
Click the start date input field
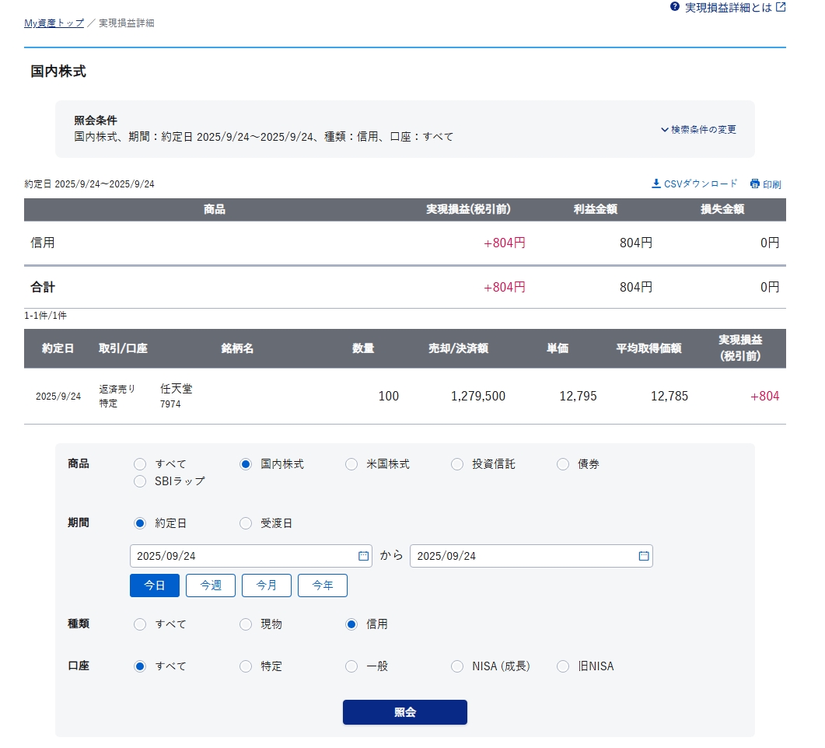(241, 556)
